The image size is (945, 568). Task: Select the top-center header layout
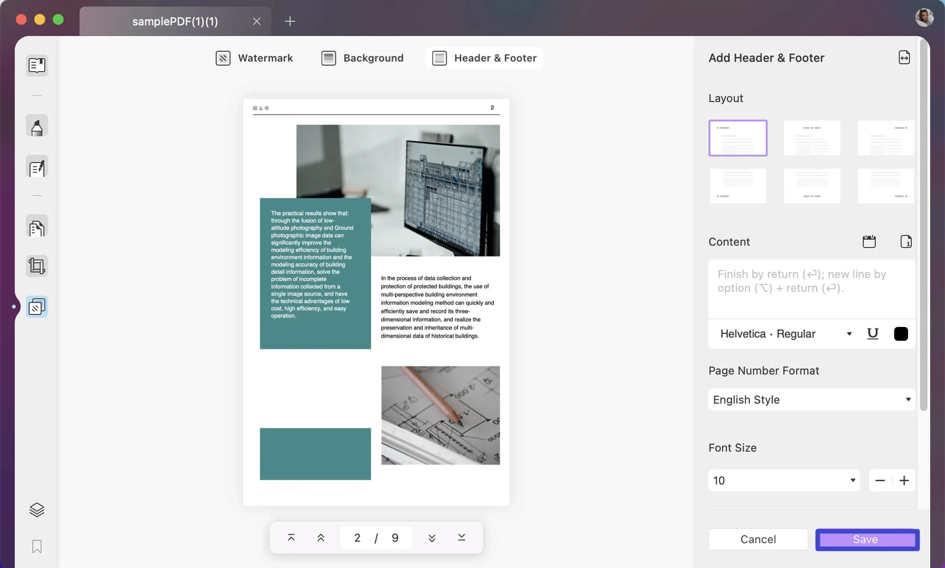click(812, 138)
